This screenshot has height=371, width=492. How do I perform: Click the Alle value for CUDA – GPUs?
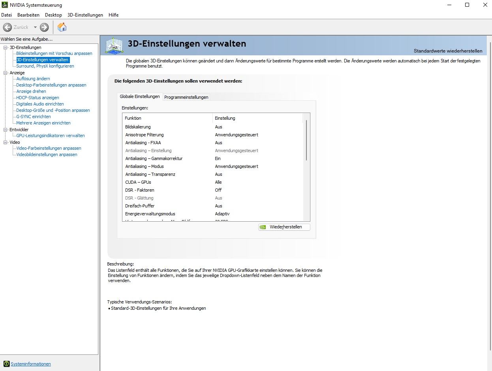point(218,182)
